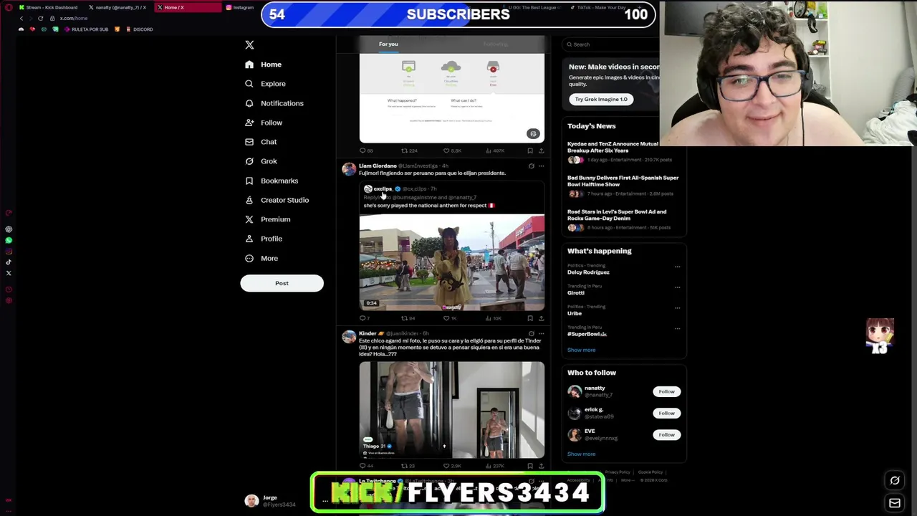Open more options for Uribe trend
917x516 pixels.
click(x=677, y=308)
